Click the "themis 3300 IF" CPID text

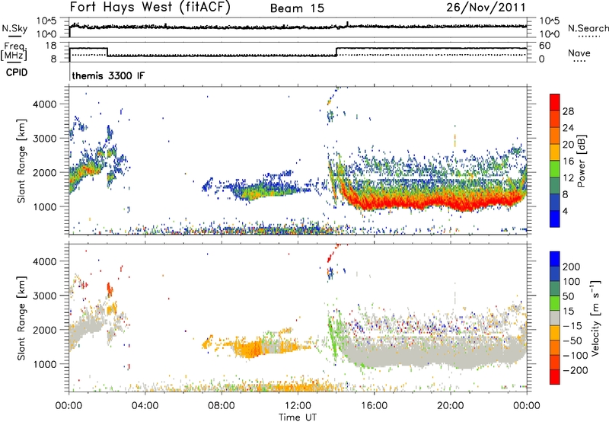[x=108, y=75]
